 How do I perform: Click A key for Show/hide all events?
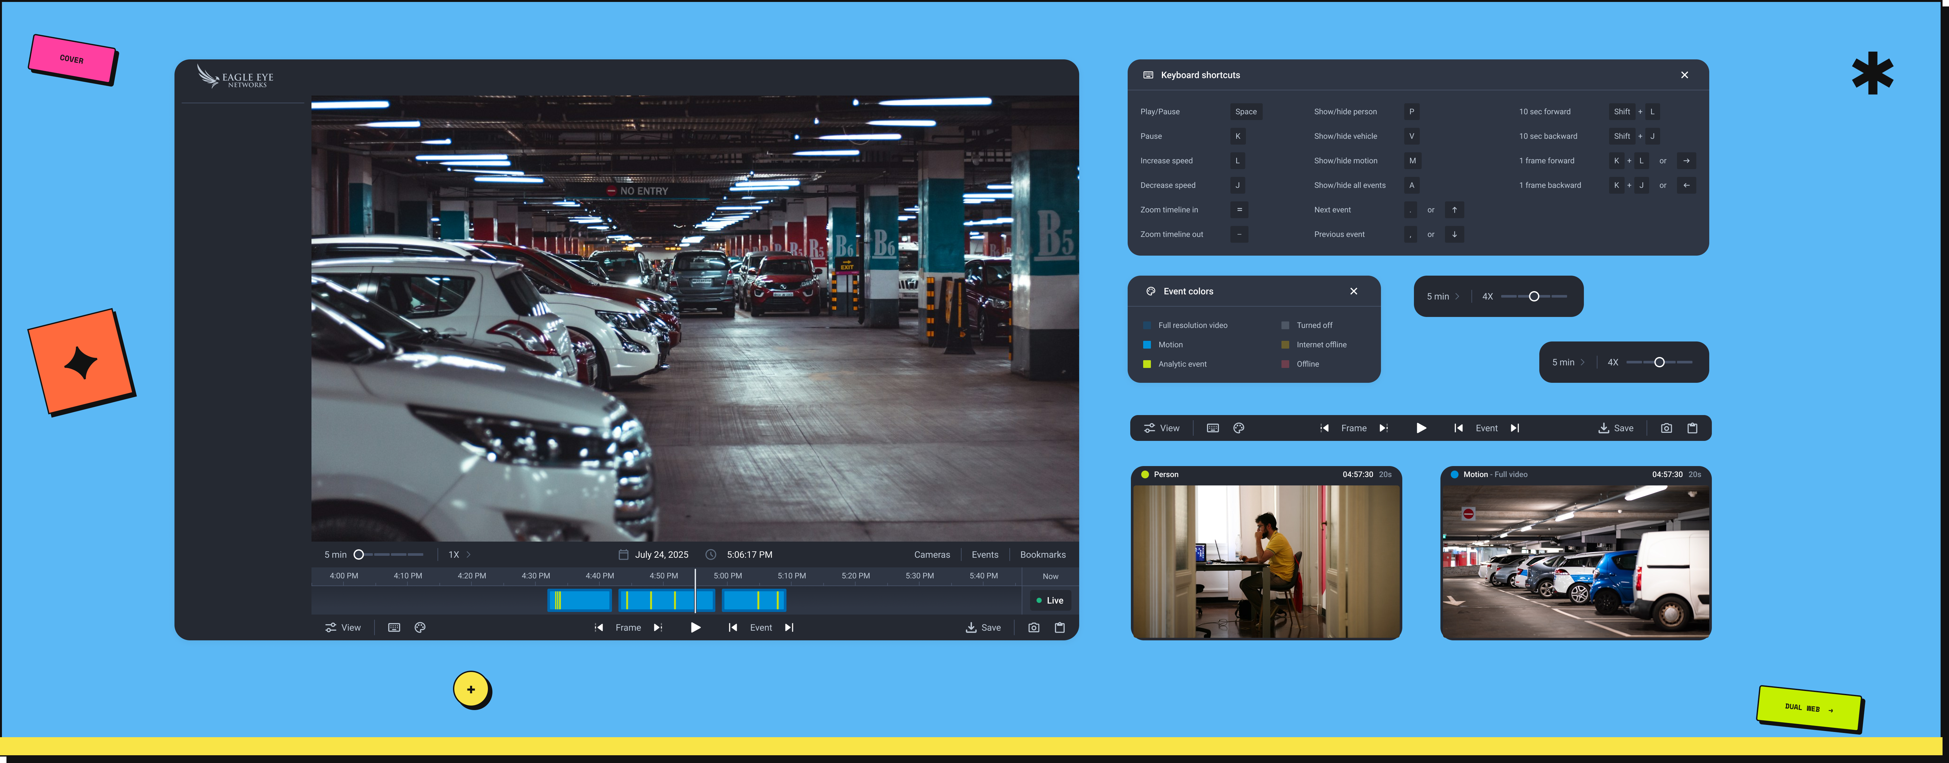1411,185
